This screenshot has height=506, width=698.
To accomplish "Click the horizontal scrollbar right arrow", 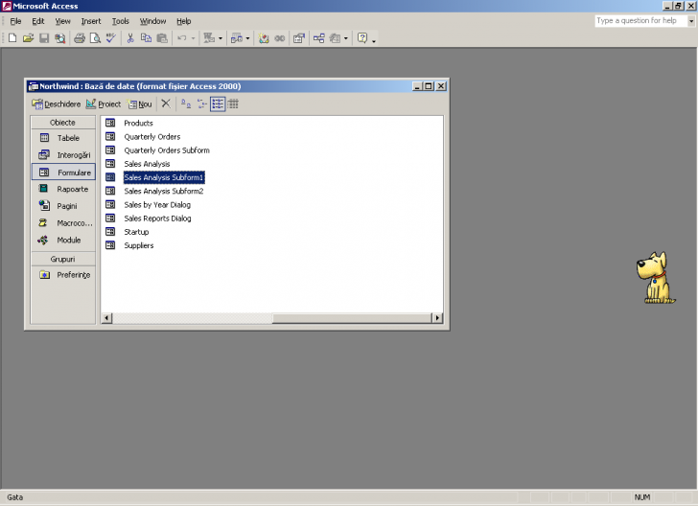I will coord(437,318).
